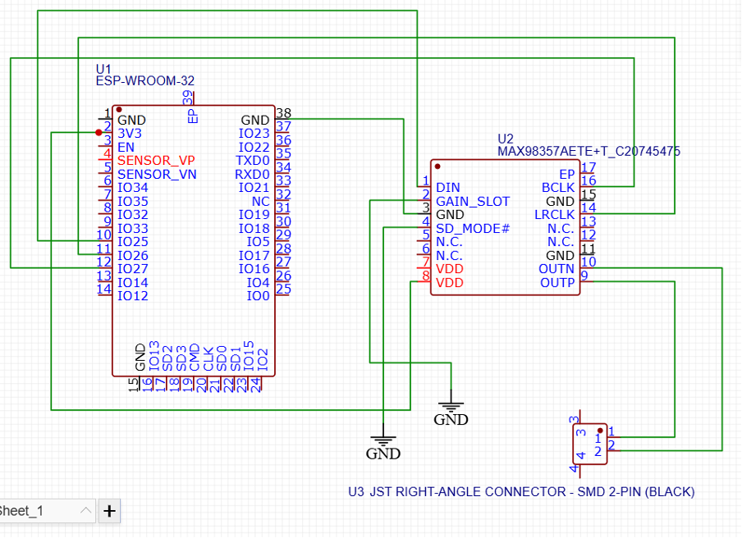742x538 pixels.
Task: Click the GAIN_SLOT pin label
Action: click(x=473, y=201)
